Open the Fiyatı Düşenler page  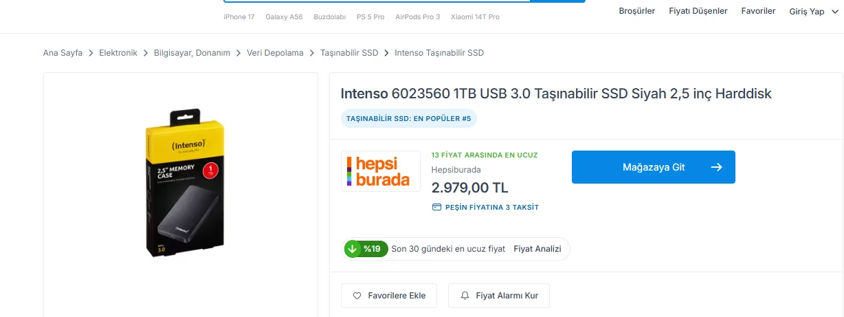point(698,11)
